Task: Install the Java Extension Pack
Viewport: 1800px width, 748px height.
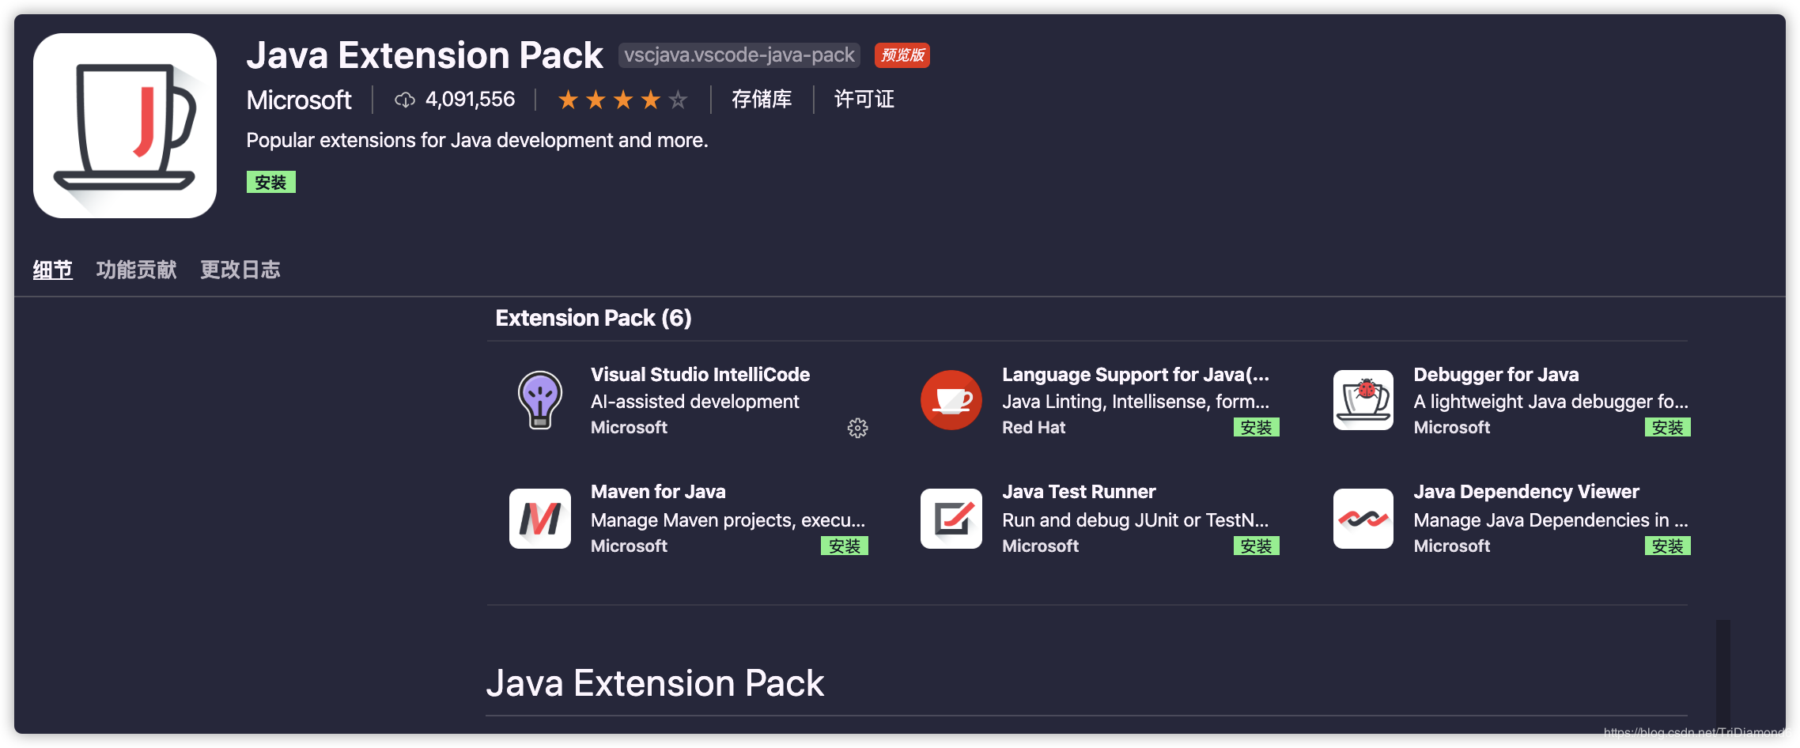Action: (270, 182)
